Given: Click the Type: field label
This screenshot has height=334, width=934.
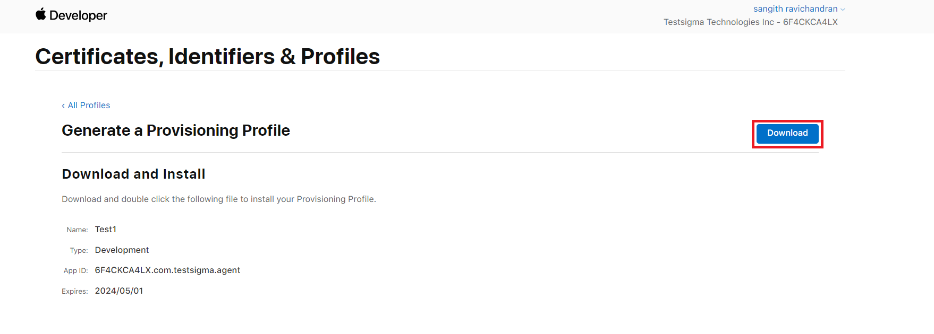Looking at the screenshot, I should (79, 250).
